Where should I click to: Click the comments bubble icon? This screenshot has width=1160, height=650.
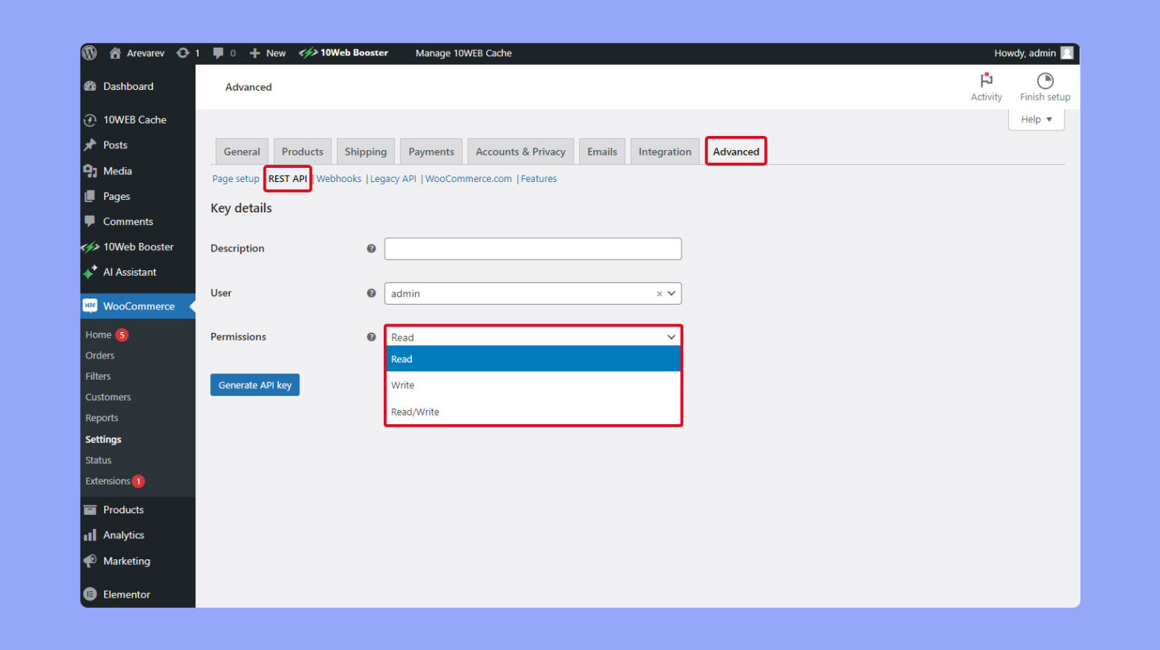pos(217,52)
